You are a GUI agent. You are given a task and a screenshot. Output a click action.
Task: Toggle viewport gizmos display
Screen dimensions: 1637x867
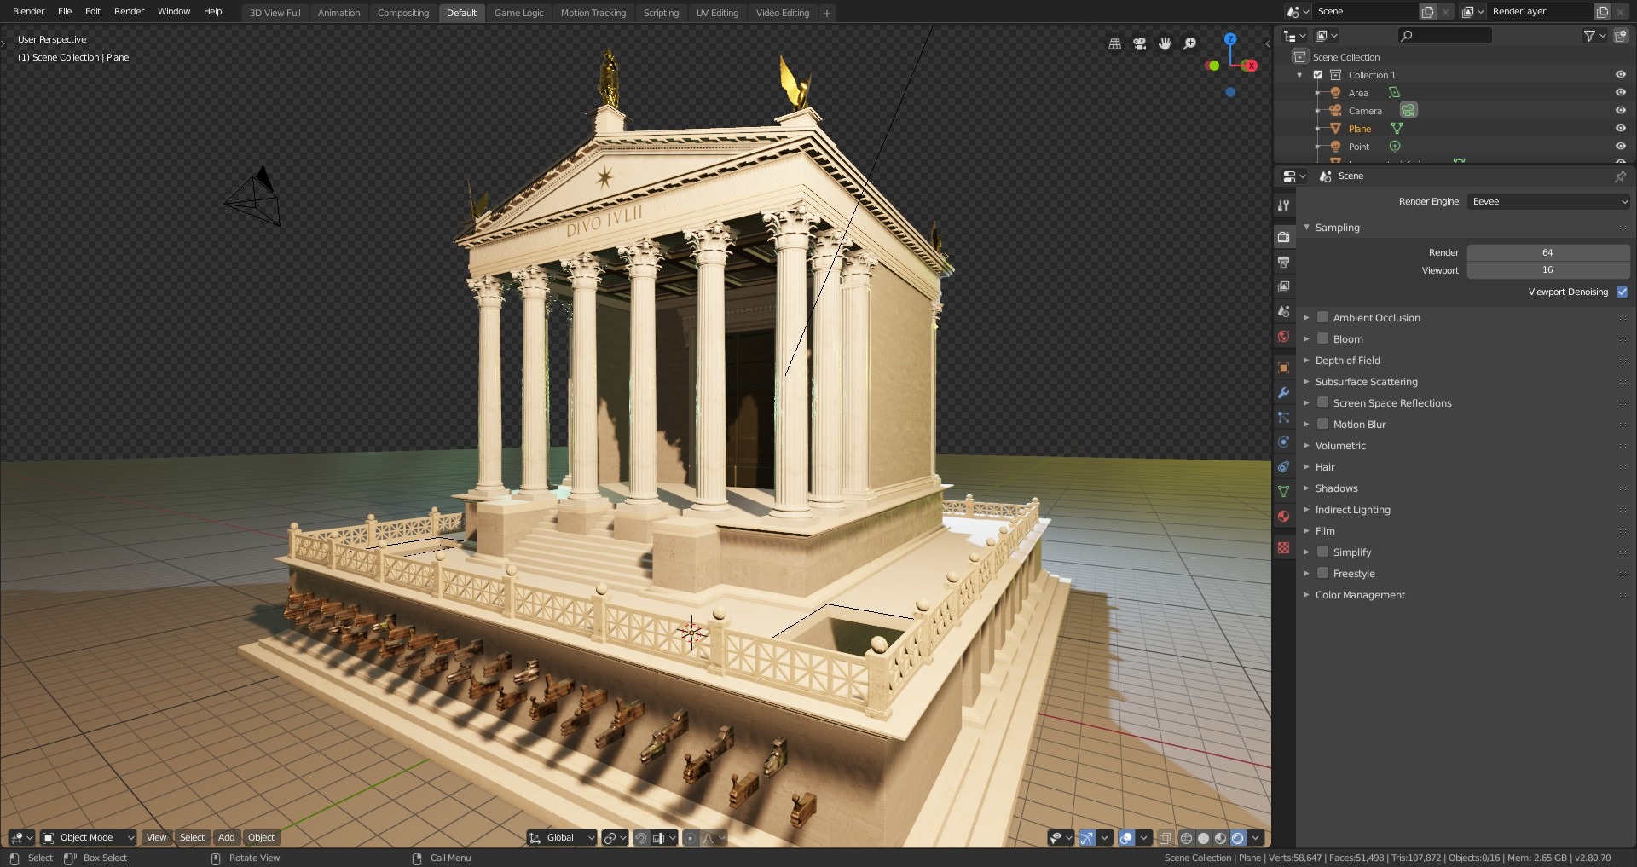click(1087, 838)
